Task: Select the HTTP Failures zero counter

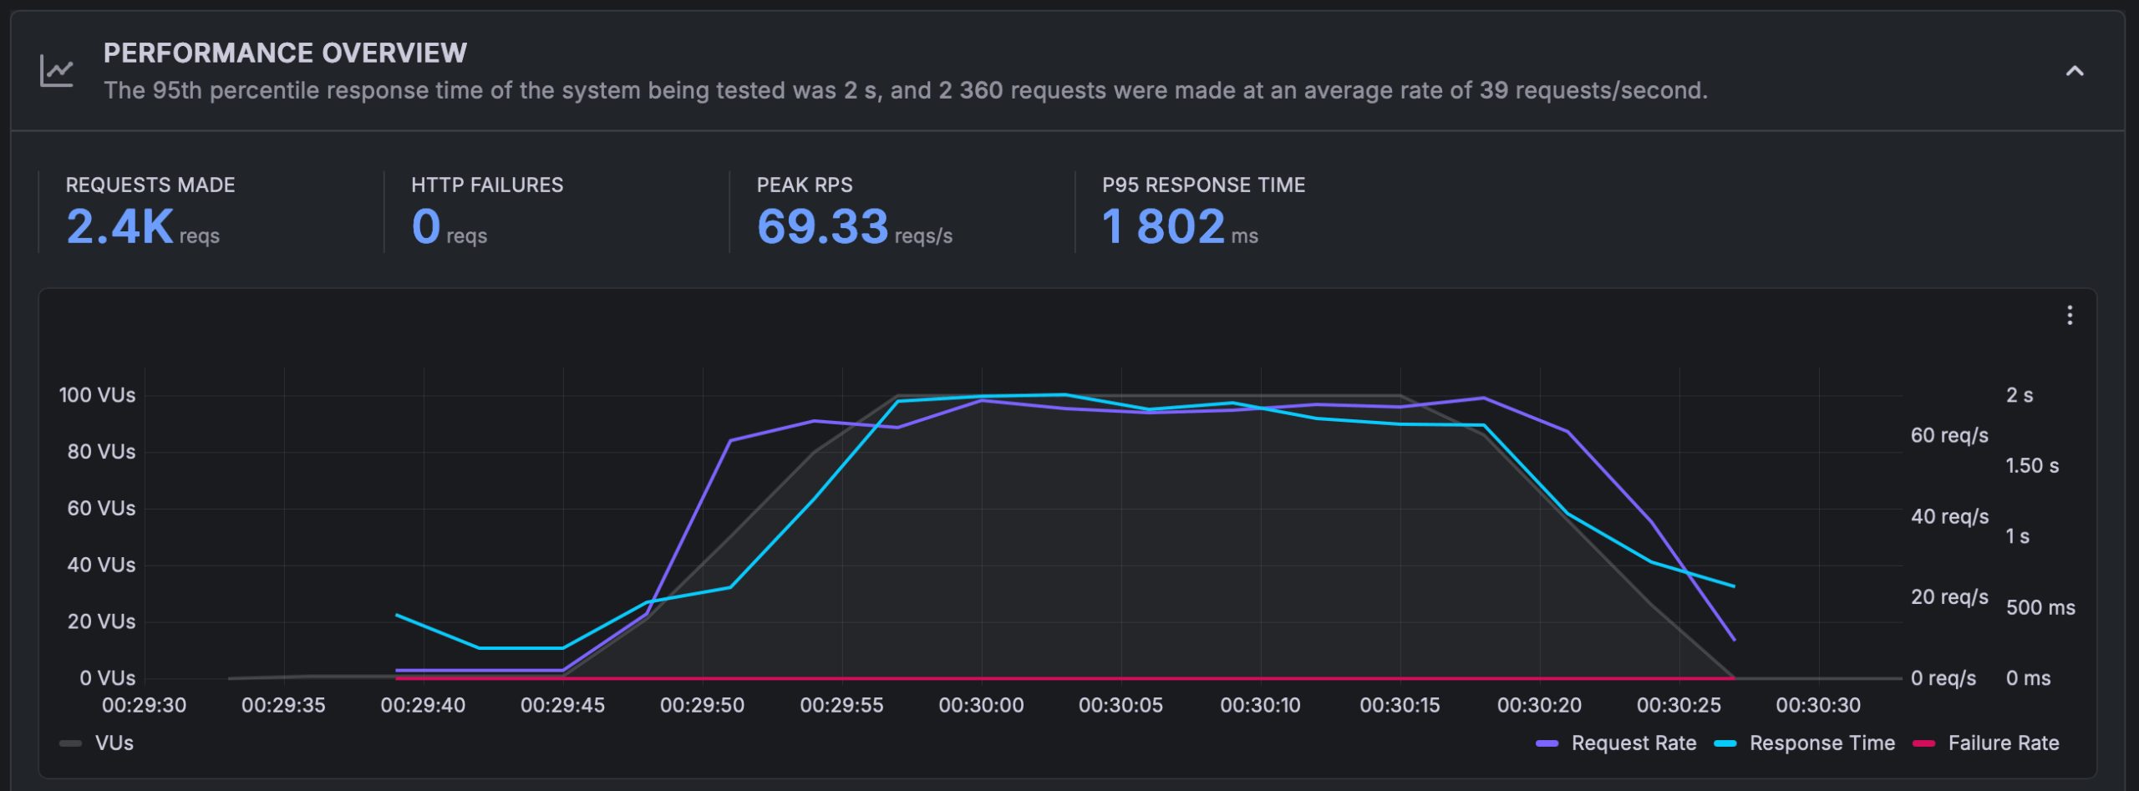Action: click(x=426, y=227)
